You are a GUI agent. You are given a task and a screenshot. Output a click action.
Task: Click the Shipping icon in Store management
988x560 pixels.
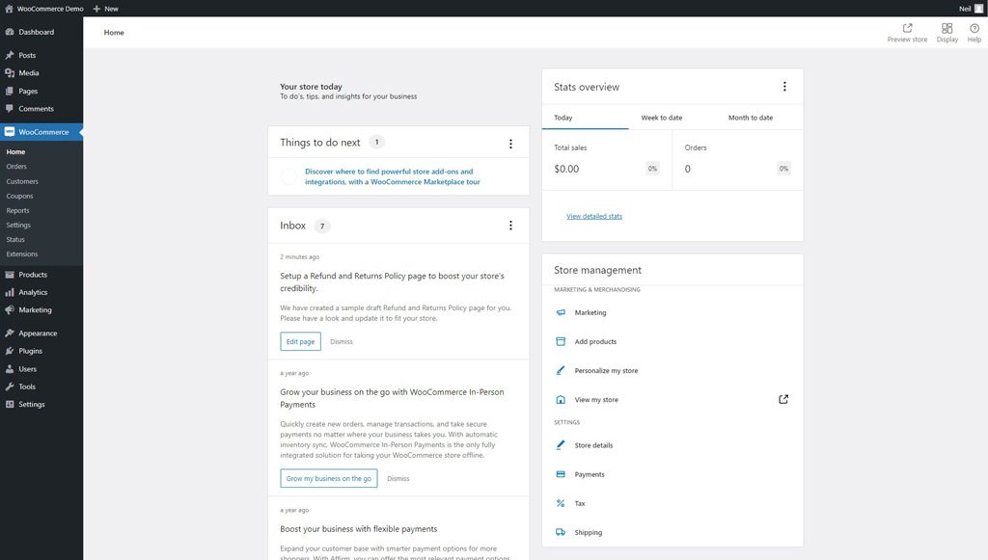[561, 532]
